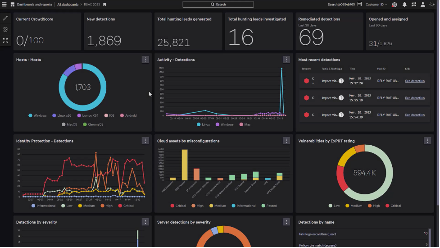Toggle Mac legend in Activity - Detections chart
This screenshot has height=248, width=440.
(245, 124)
